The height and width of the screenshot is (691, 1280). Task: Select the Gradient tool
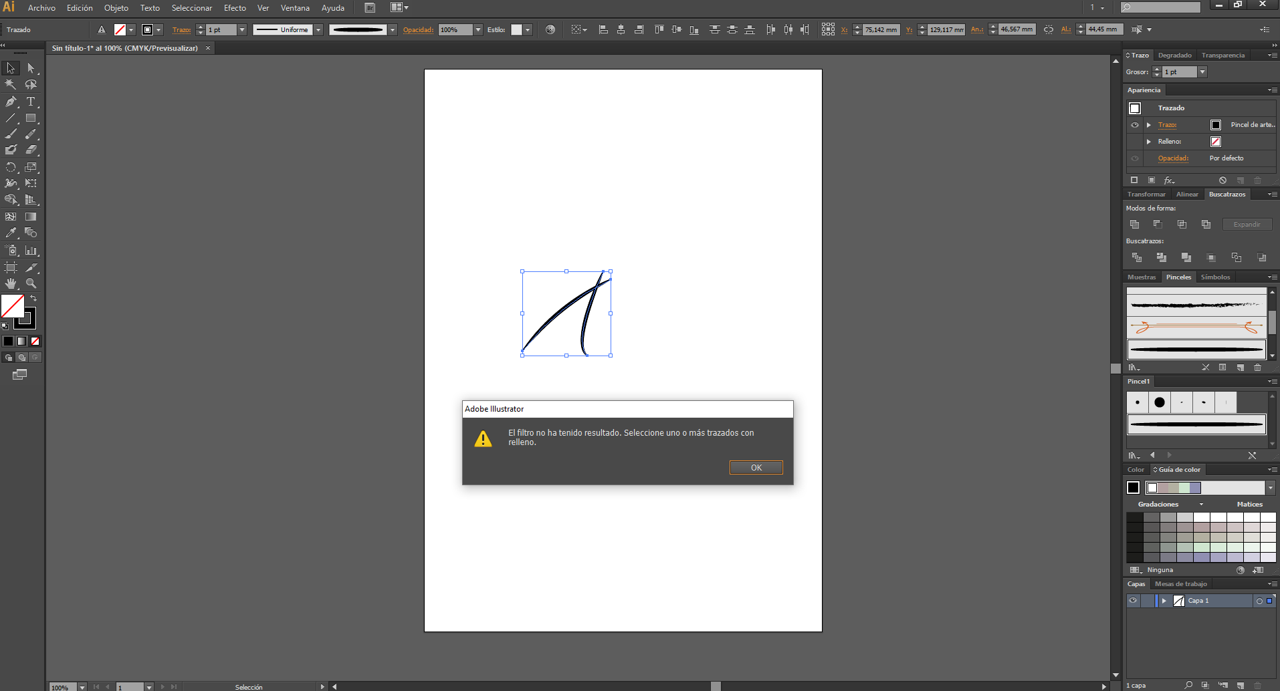point(31,217)
